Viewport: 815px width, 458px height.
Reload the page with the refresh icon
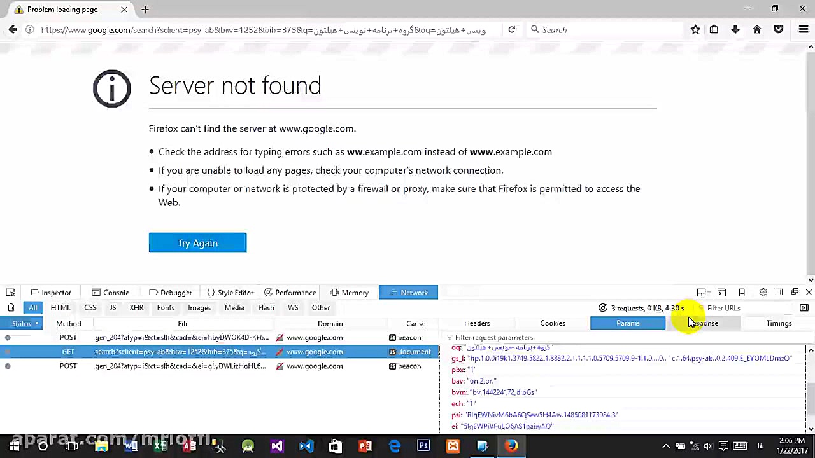(511, 30)
